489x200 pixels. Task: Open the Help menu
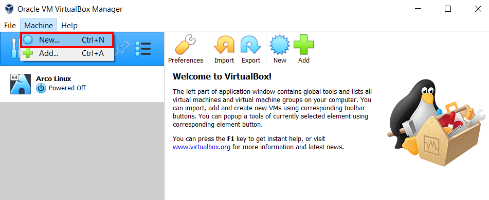click(69, 25)
